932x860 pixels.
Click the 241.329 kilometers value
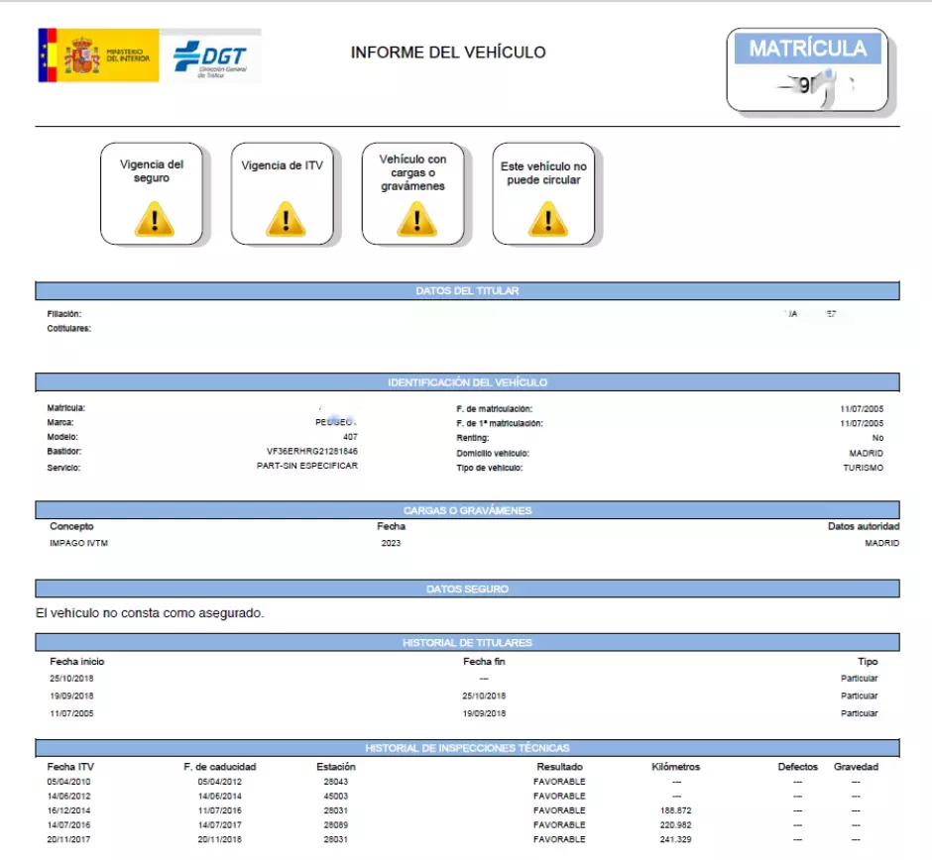673,839
